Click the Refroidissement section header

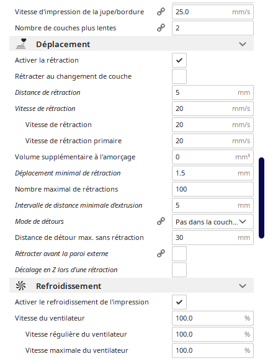tap(132, 285)
